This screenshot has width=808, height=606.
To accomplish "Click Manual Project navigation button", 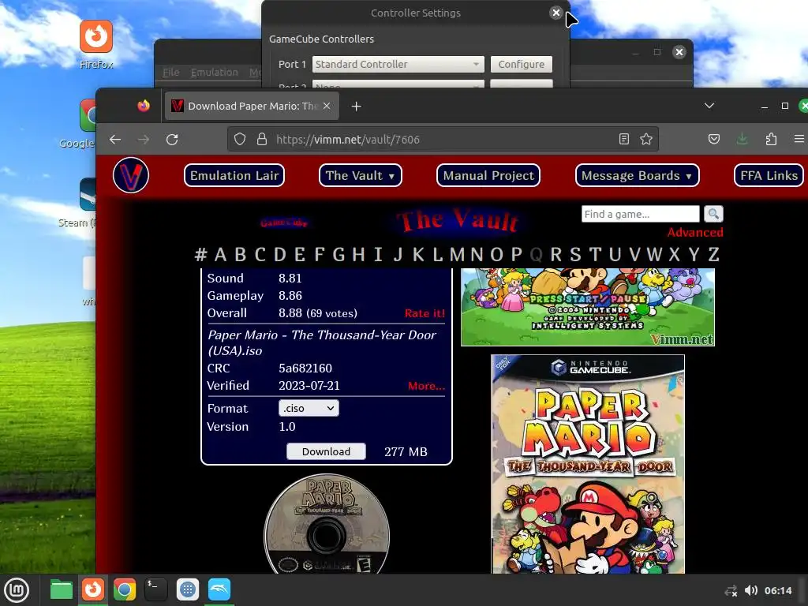I will coord(488,175).
